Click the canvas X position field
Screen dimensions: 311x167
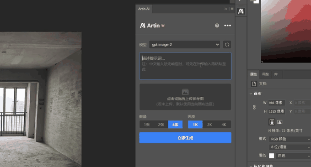[302, 103]
